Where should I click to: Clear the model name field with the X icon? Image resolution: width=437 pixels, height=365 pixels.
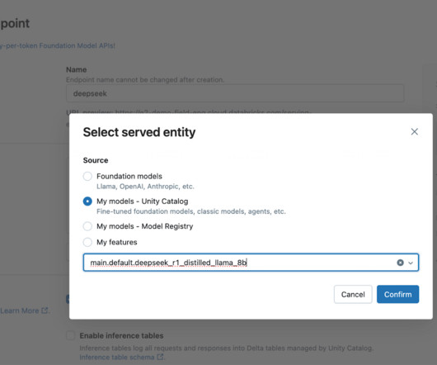point(400,263)
